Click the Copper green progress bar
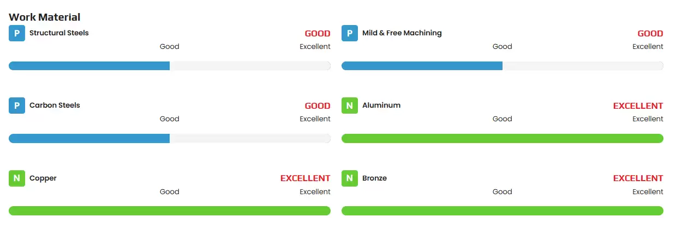Image resolution: width=676 pixels, height=229 pixels. (x=169, y=211)
